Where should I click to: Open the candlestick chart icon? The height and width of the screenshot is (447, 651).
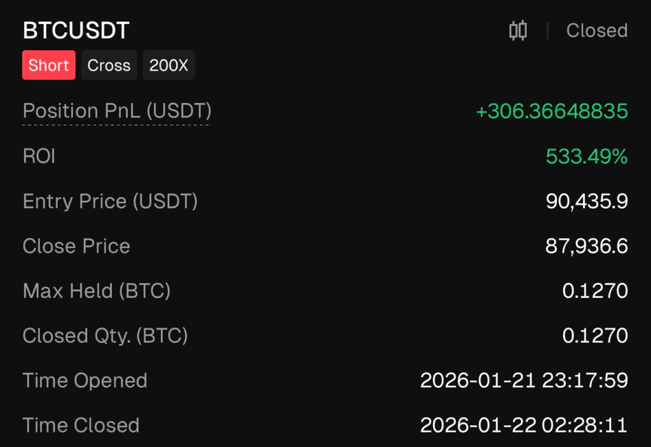(x=518, y=30)
